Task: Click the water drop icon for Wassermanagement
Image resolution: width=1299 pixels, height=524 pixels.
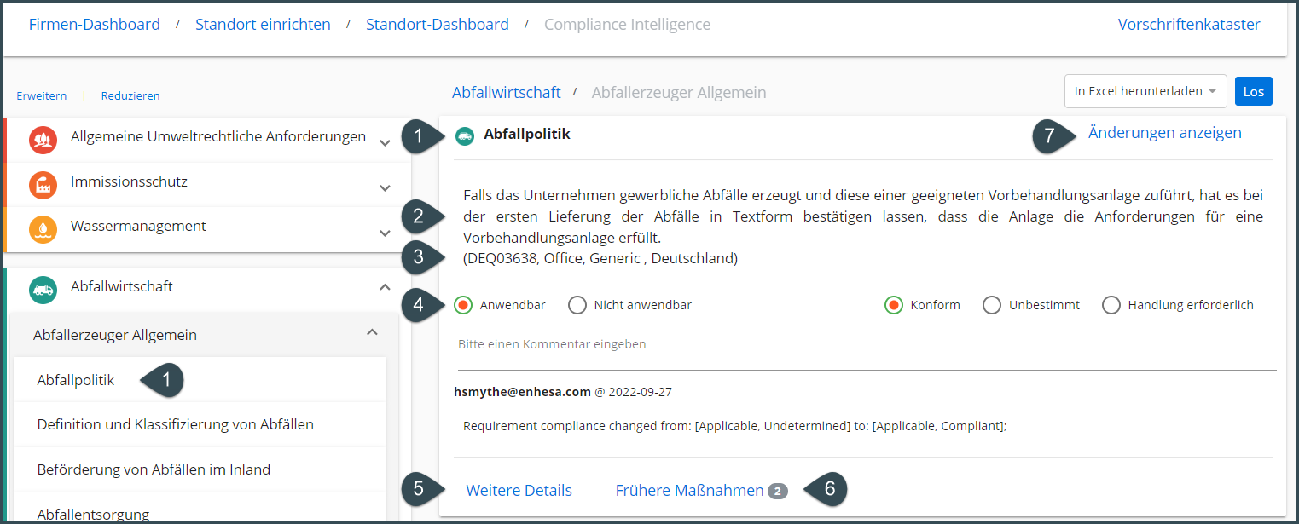Action: click(43, 229)
